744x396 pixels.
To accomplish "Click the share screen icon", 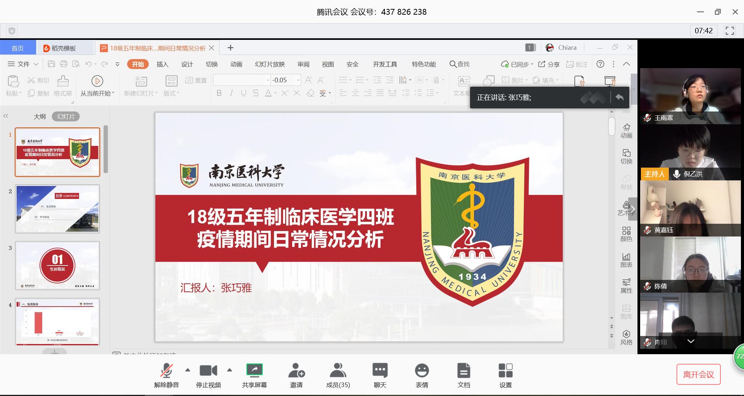I will tap(254, 370).
